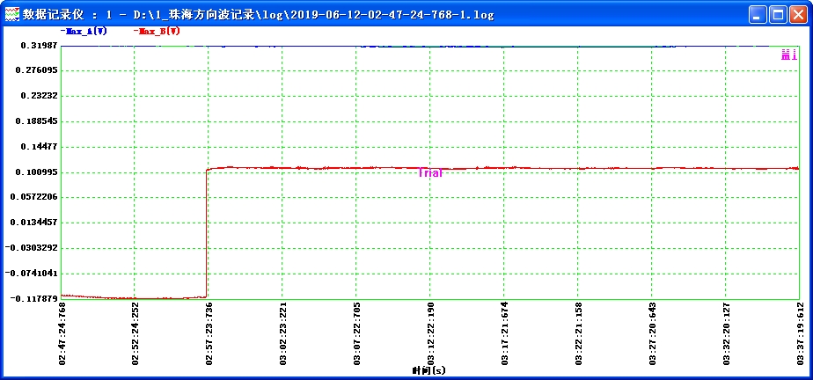Click the magenta marker at top-right of plot
The height and width of the screenshot is (380, 813).
788,55
